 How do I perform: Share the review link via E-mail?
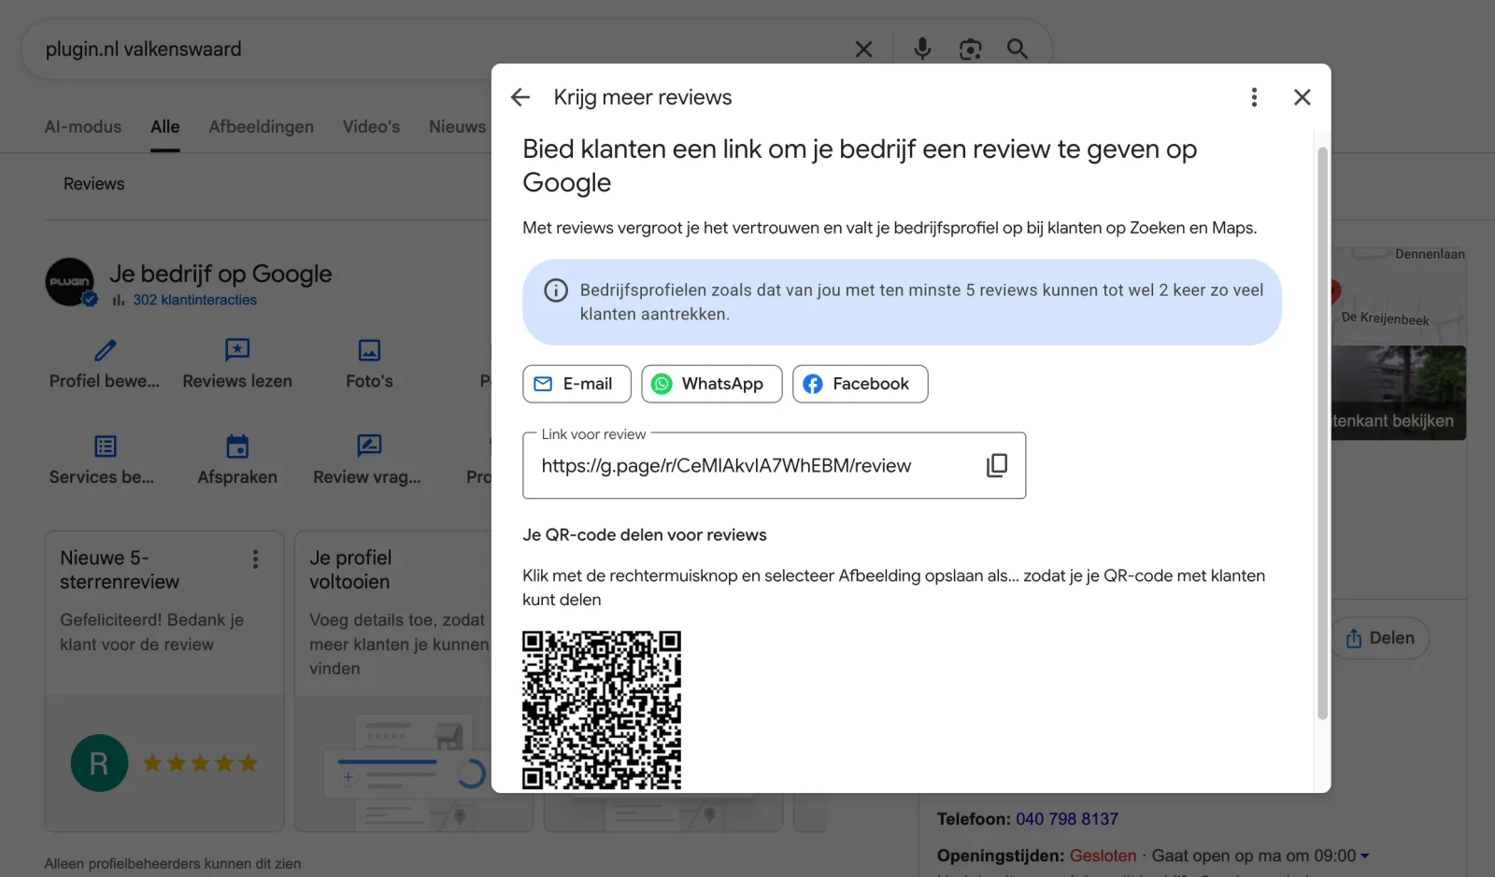(577, 384)
